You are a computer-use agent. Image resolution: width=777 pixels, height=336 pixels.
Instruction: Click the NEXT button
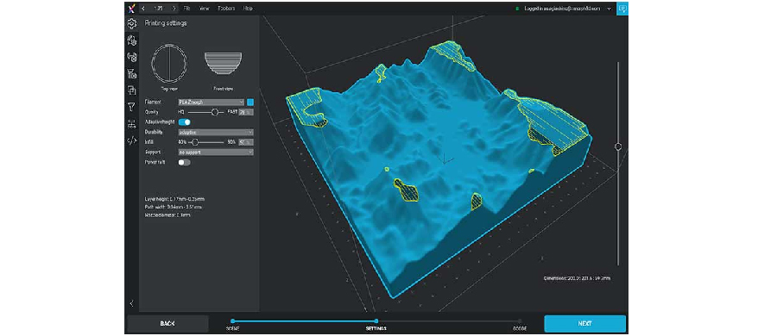[x=584, y=324]
